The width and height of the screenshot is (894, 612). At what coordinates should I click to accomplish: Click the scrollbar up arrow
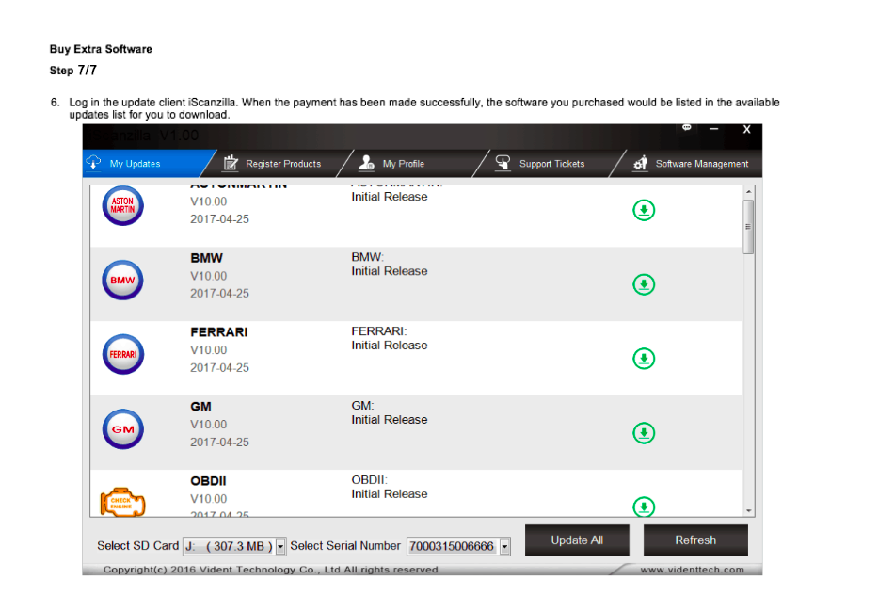[x=749, y=192]
